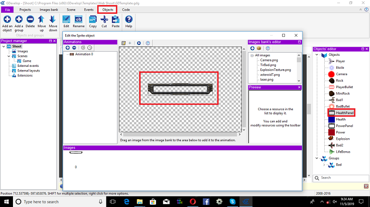Select the Etoile object
Viewport: 370px width, 207px height.
[x=340, y=67]
